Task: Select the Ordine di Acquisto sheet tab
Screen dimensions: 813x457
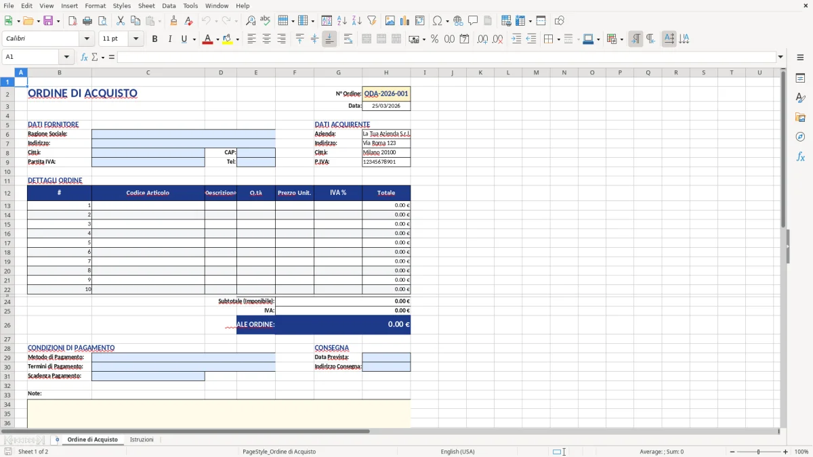Action: click(92, 439)
